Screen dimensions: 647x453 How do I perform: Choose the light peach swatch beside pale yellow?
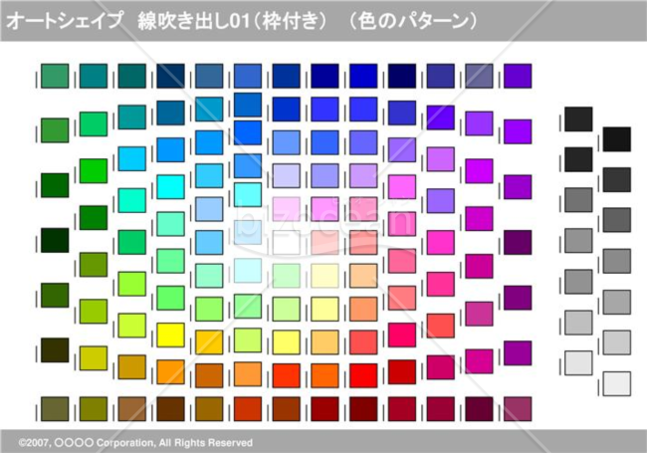coord(363,276)
